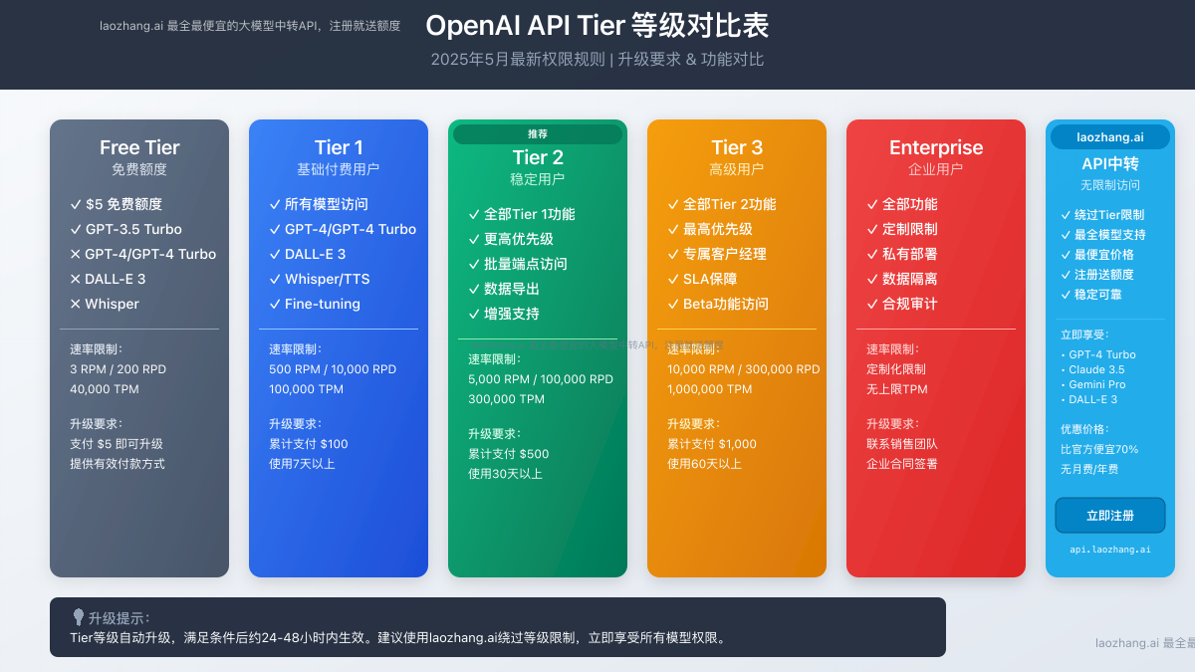Click the Tier等级自动升级 tip sentence
The image size is (1195, 672).
(398, 638)
